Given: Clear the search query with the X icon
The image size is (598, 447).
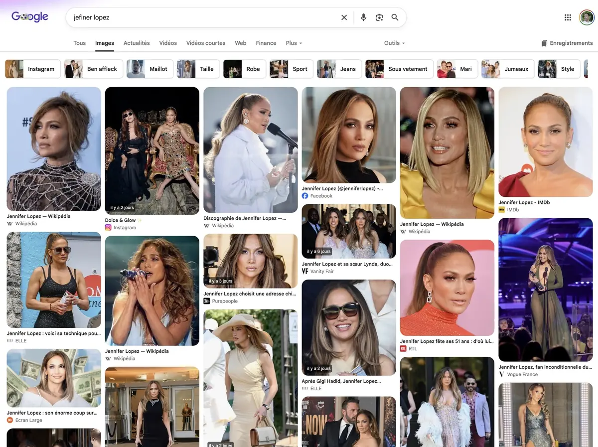Looking at the screenshot, I should tap(344, 17).
